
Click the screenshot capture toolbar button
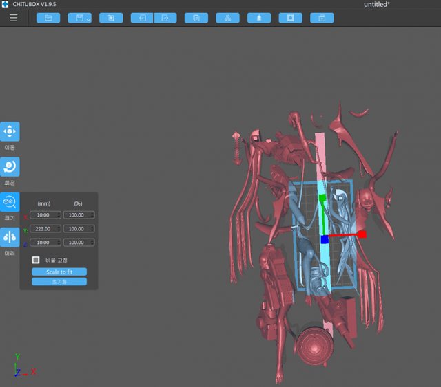(x=111, y=18)
